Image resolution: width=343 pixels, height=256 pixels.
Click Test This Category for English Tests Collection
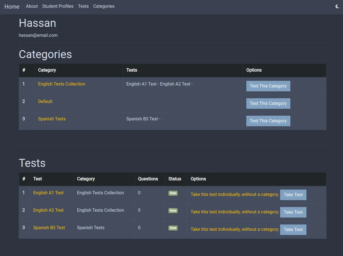[268, 86]
